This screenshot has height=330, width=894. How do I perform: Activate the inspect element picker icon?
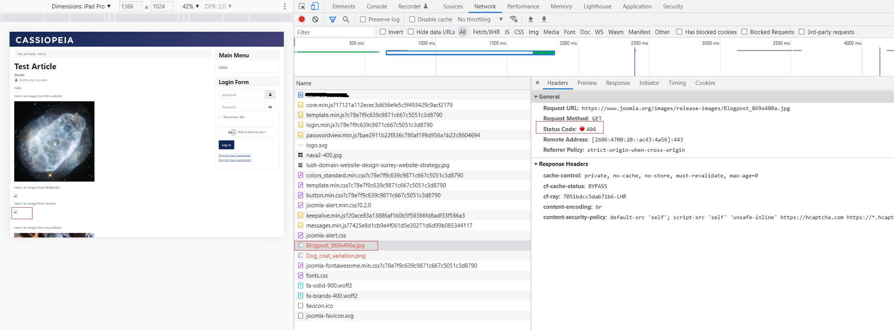click(302, 6)
